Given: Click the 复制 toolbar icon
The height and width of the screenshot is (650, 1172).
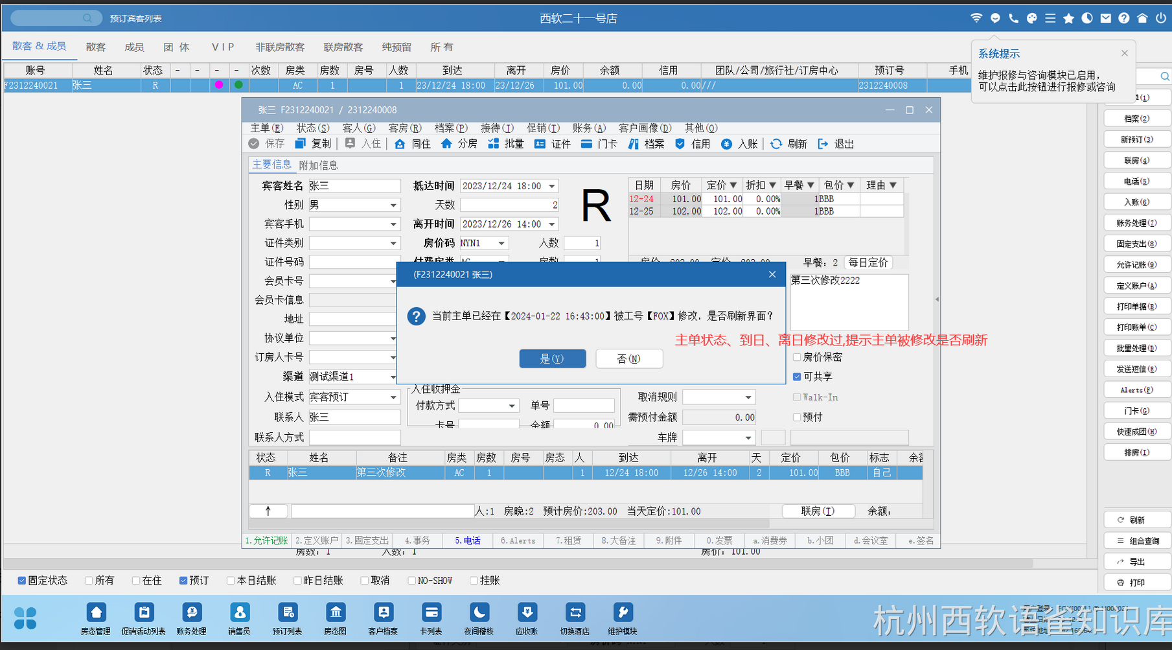Looking at the screenshot, I should point(313,144).
